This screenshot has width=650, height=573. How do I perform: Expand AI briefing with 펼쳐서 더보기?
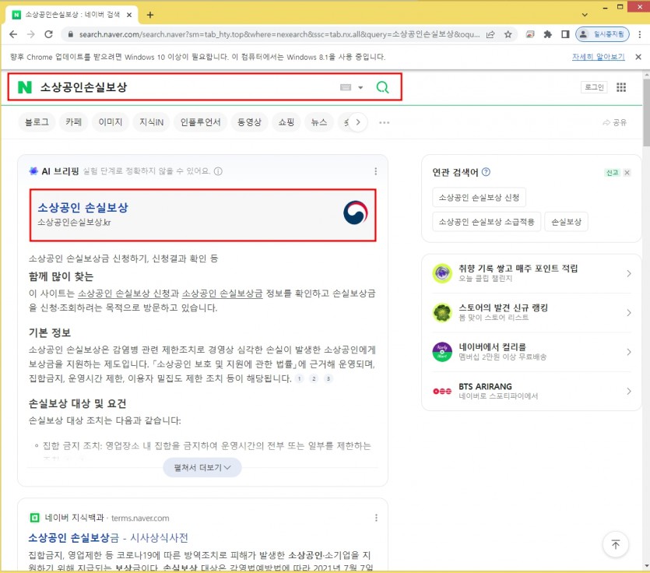click(202, 467)
